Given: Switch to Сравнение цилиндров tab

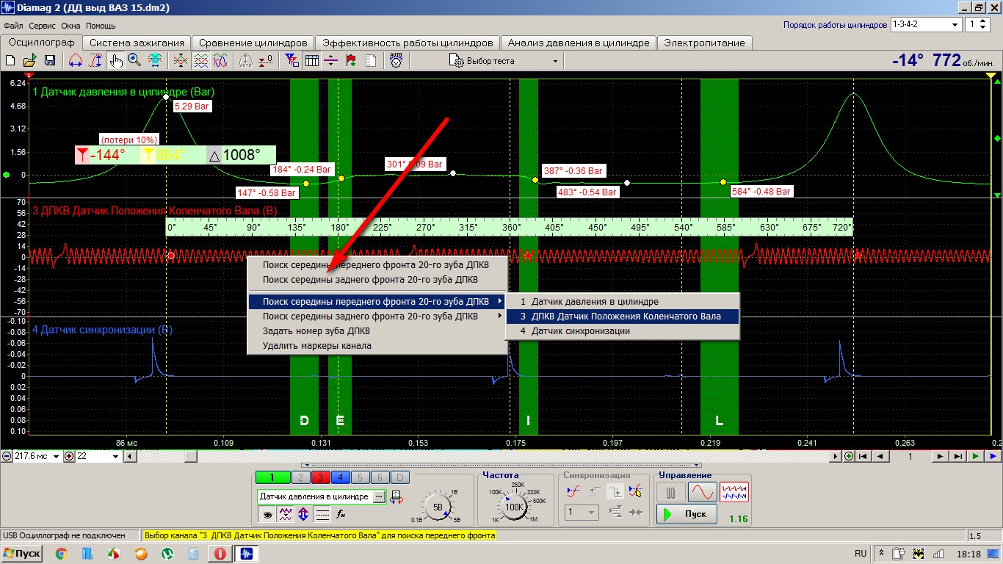Looking at the screenshot, I should [253, 43].
